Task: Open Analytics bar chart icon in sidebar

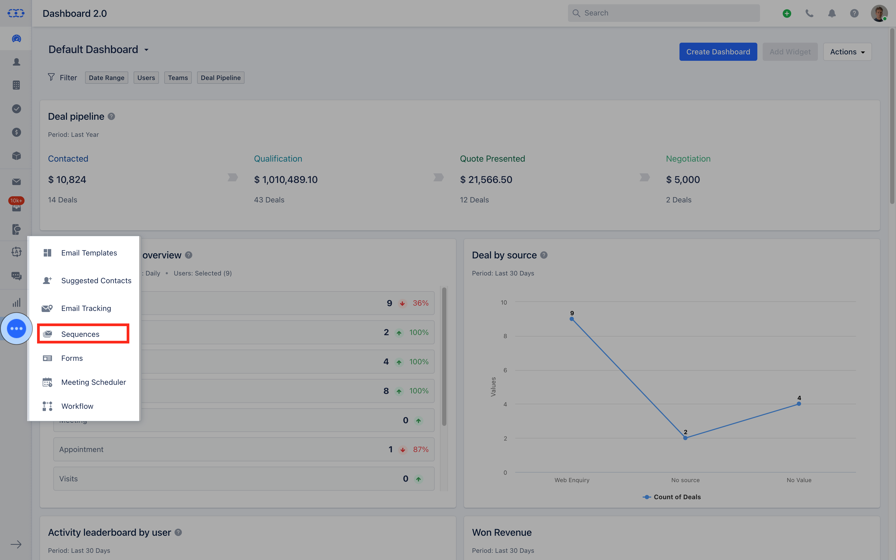Action: (x=16, y=302)
